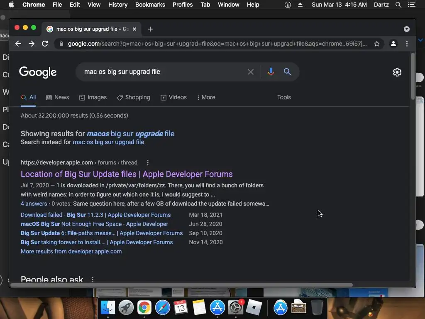Screen dimensions: 425x319
Task: Open People also ask options menu
Action: coord(93,279)
